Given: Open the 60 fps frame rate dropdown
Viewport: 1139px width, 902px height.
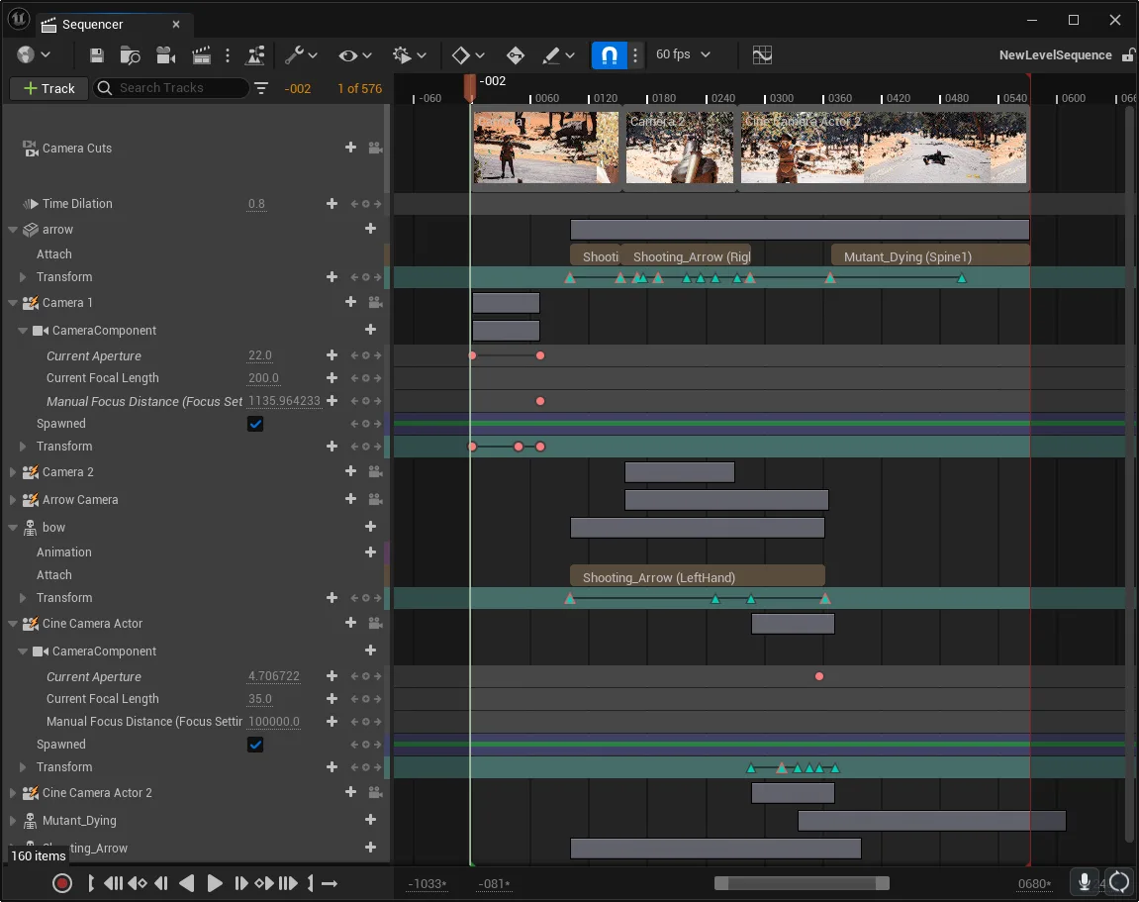Looking at the screenshot, I should [684, 54].
